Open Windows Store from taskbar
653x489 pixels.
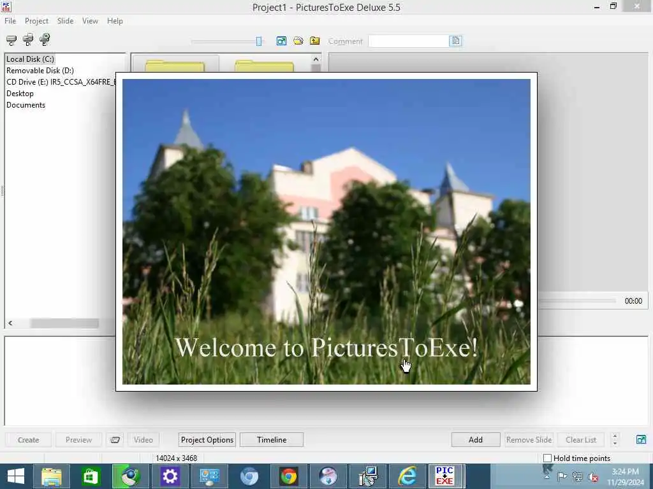click(x=91, y=476)
